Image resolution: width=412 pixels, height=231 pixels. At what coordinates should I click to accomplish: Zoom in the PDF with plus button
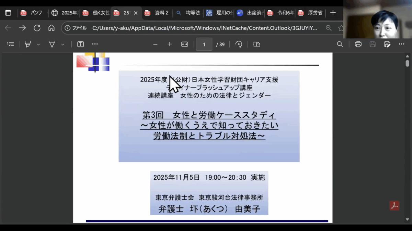coord(170,44)
